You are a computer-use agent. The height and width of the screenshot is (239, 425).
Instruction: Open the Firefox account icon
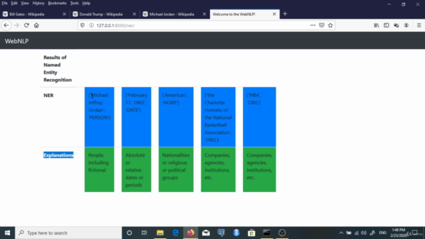[406, 25]
